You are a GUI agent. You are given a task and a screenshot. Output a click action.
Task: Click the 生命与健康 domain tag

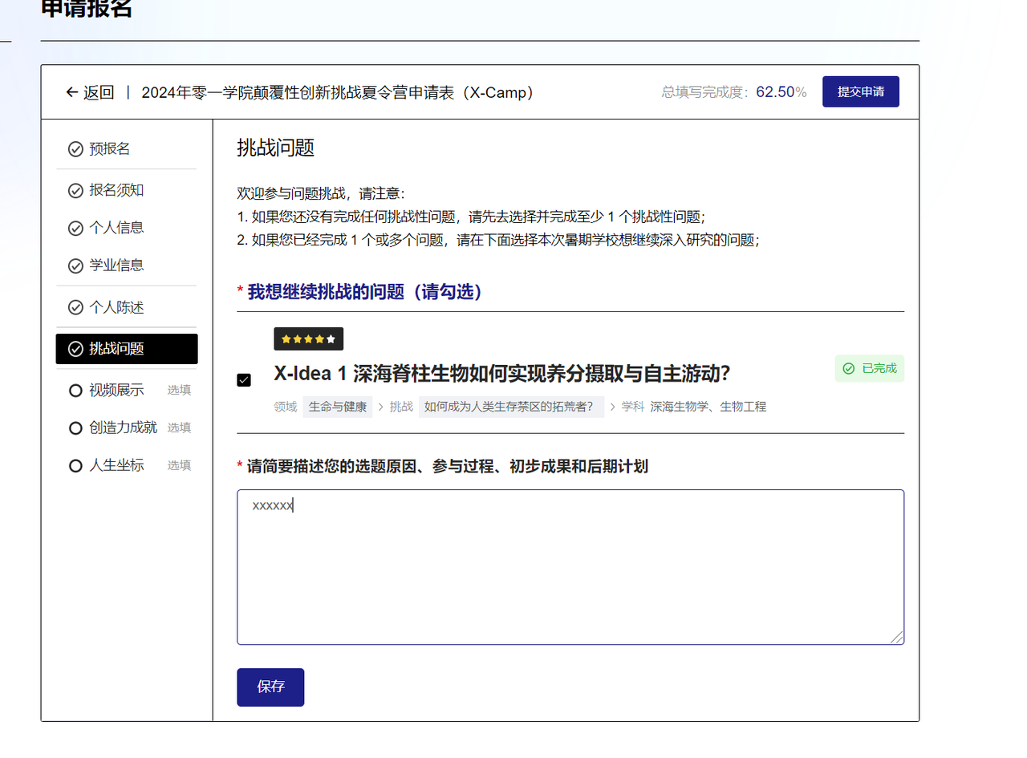tap(337, 407)
